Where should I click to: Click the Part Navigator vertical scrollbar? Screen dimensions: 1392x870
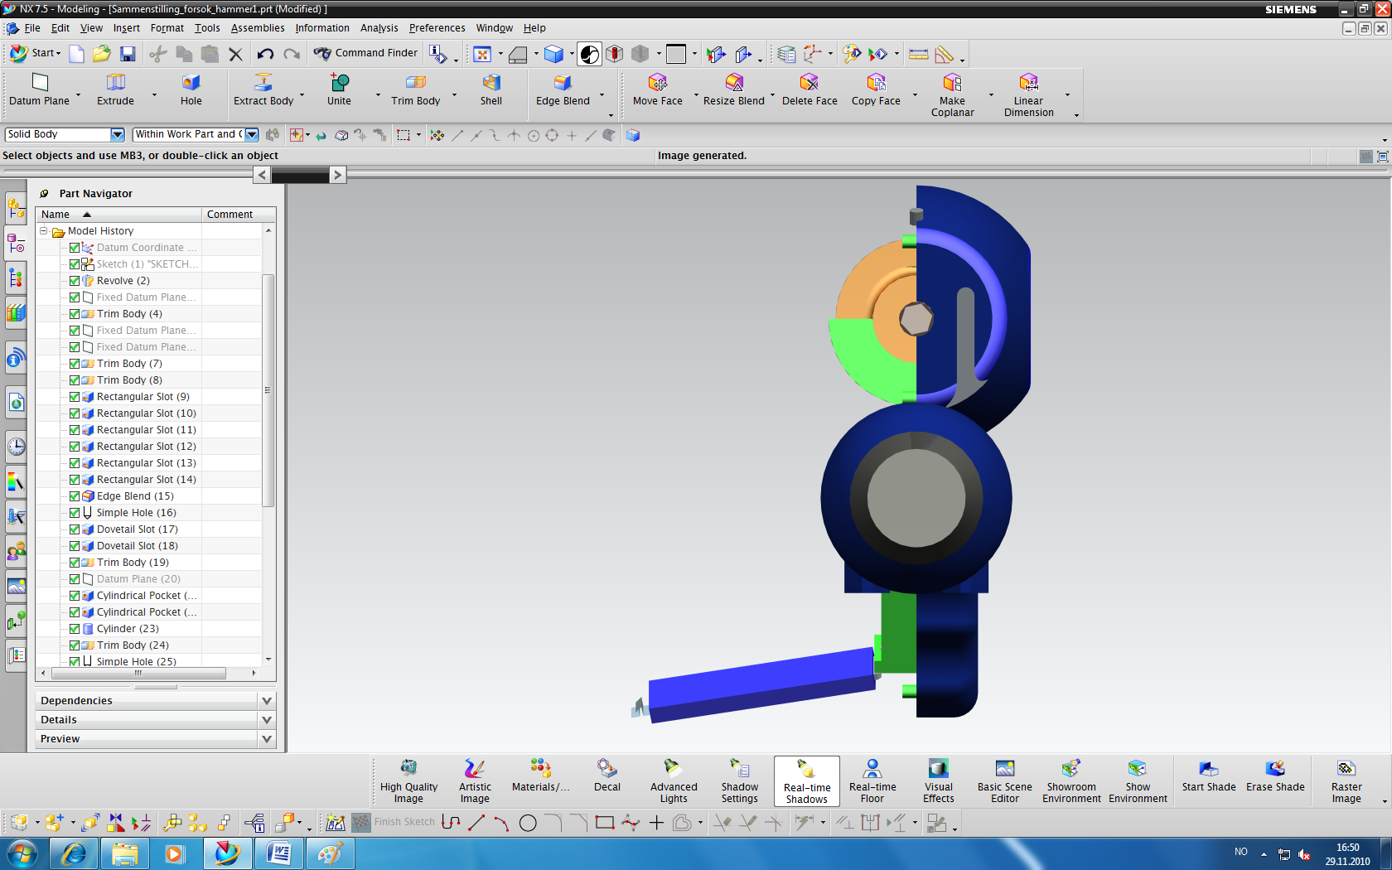(268, 389)
